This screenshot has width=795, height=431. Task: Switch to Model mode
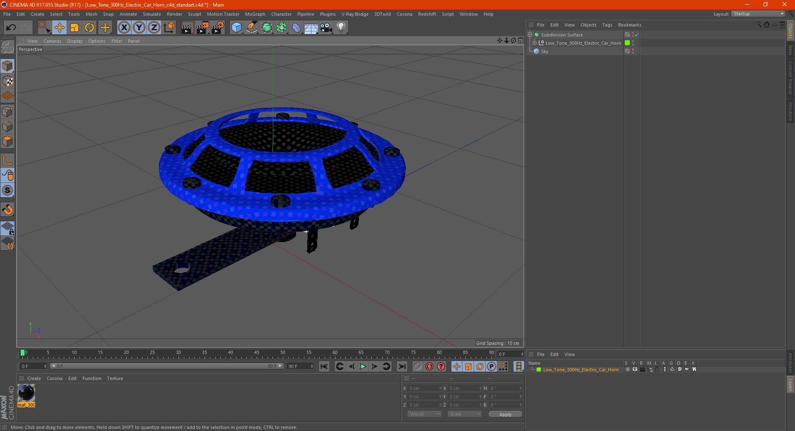pos(7,66)
